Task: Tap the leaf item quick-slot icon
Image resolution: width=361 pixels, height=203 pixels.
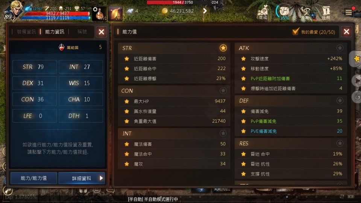Action: pyautogui.click(x=115, y=14)
